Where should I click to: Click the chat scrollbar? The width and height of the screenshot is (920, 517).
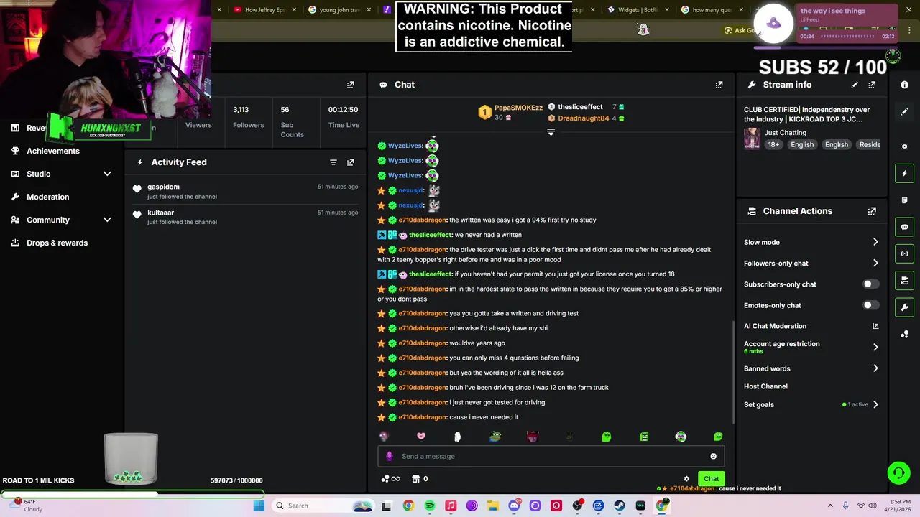pyautogui.click(x=733, y=373)
